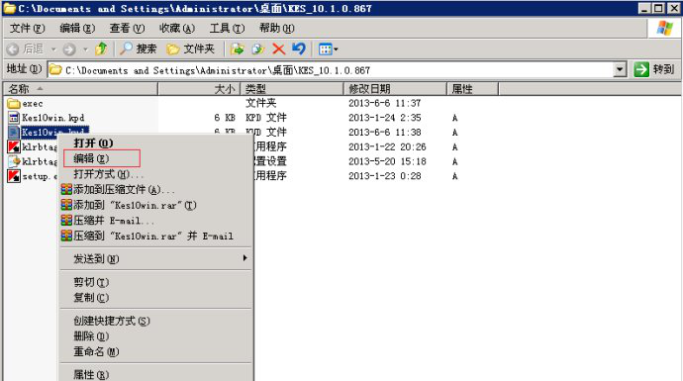Toggle the Folders (文件夹) pane button
Image resolution: width=683 pixels, height=381 pixels.
(191, 48)
